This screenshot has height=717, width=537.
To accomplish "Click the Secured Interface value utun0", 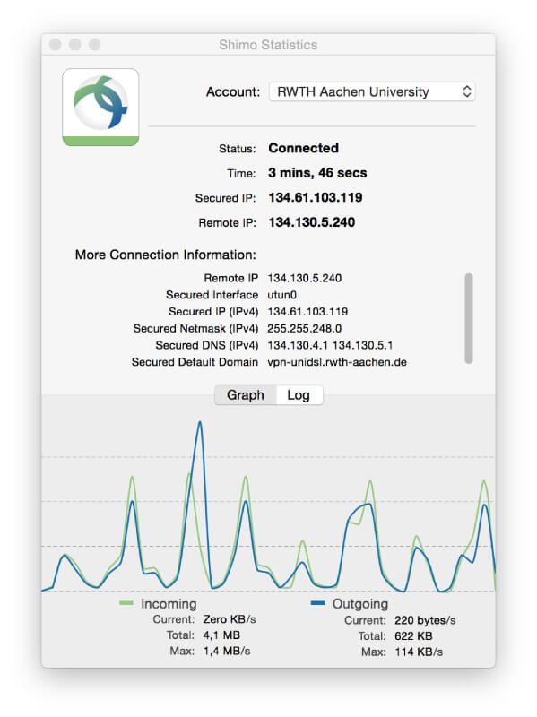I will 281,295.
